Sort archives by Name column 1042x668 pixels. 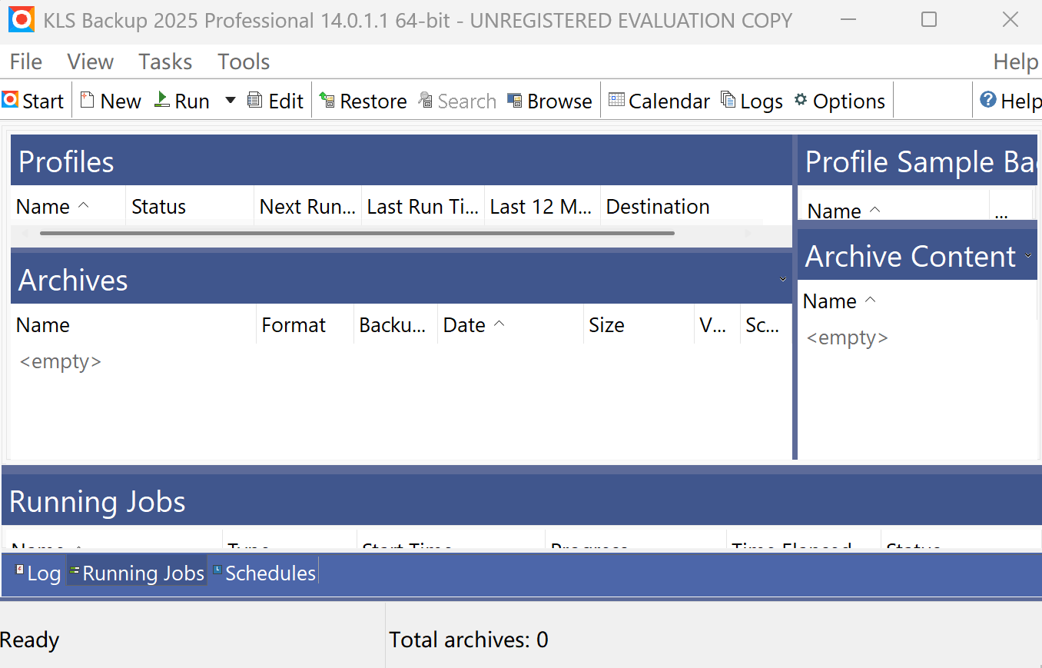coord(133,324)
